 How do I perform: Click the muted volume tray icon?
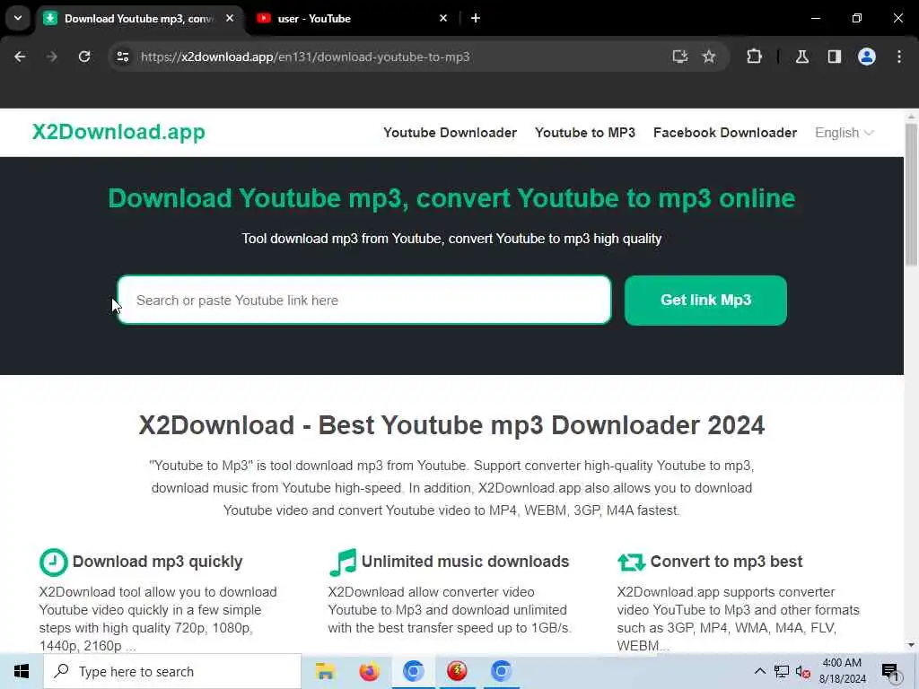coord(803,671)
